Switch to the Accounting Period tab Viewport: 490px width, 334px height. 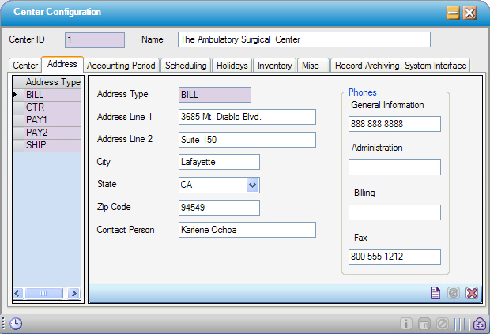[x=122, y=66]
